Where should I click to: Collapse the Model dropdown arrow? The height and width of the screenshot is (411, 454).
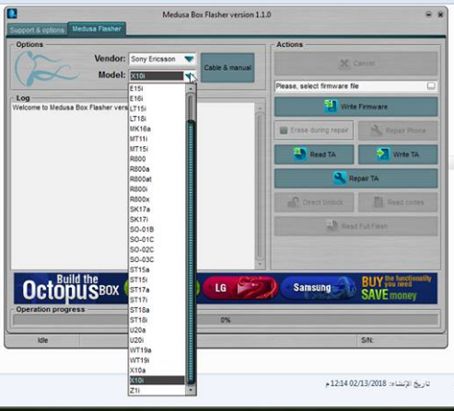[x=189, y=75]
